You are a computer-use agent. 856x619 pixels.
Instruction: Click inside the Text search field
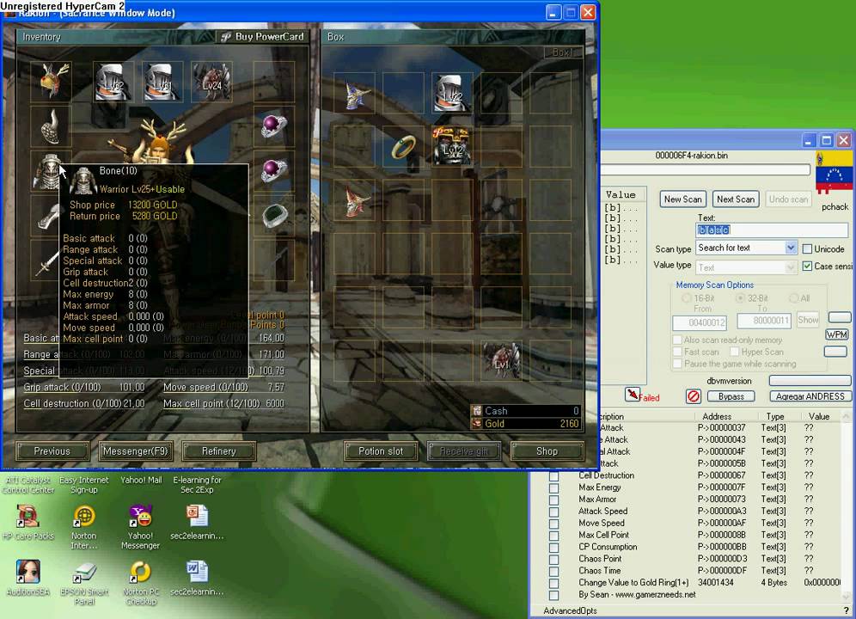point(772,230)
